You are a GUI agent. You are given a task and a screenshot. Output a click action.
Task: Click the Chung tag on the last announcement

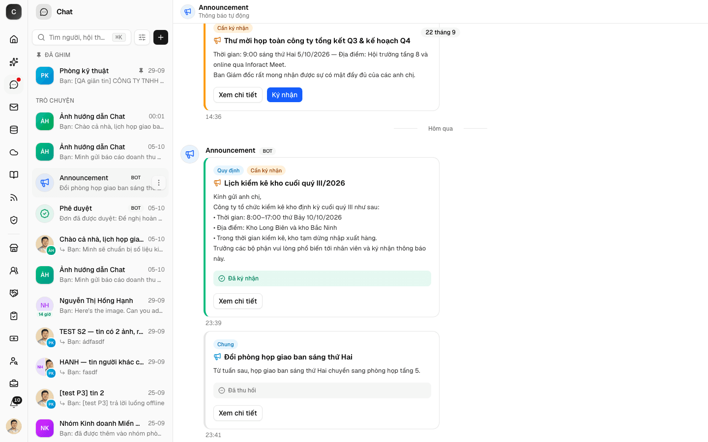pyautogui.click(x=226, y=344)
